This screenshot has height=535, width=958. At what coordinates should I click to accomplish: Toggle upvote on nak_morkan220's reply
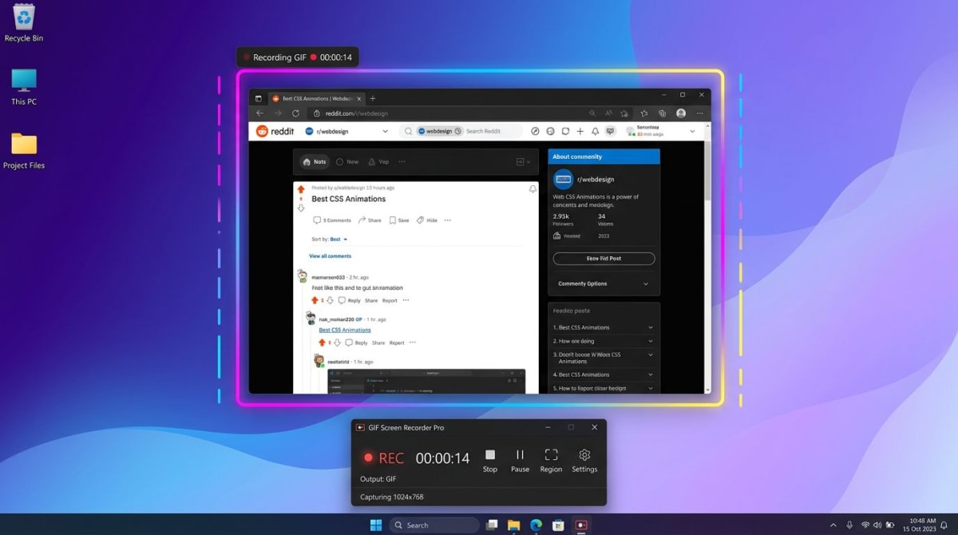click(x=322, y=340)
